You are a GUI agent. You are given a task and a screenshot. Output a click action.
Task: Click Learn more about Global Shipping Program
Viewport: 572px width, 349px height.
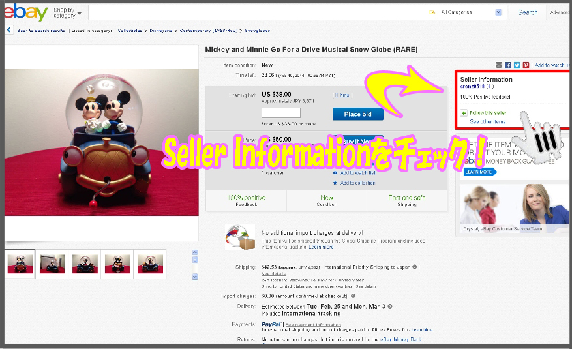321,247
